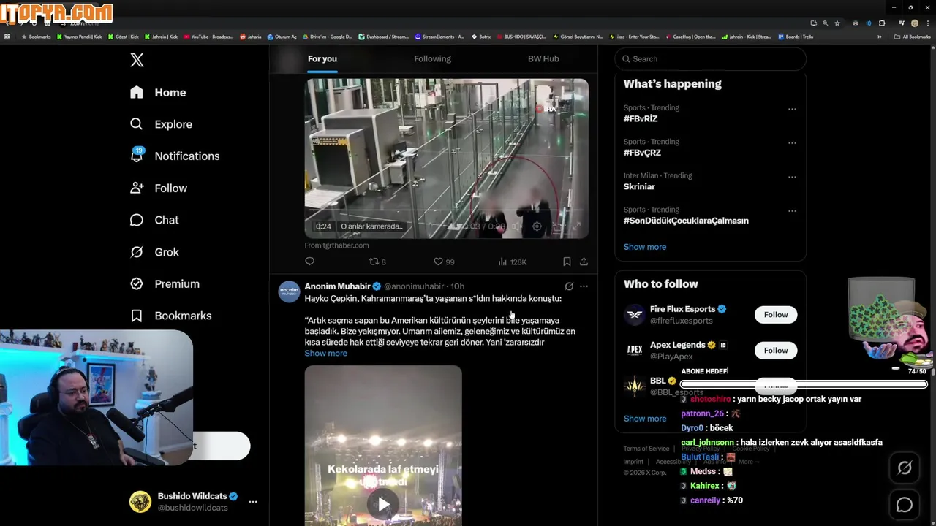This screenshot has width=936, height=526.
Task: Show more of Anonim Muhabir post text
Action: click(326, 354)
